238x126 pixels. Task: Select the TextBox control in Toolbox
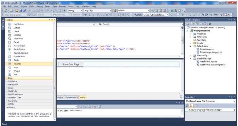(29, 64)
